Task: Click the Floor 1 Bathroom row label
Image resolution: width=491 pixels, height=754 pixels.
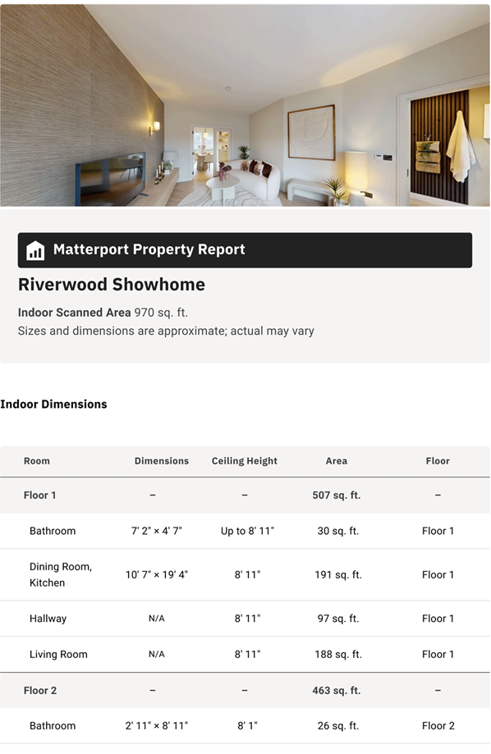Action: [53, 532]
